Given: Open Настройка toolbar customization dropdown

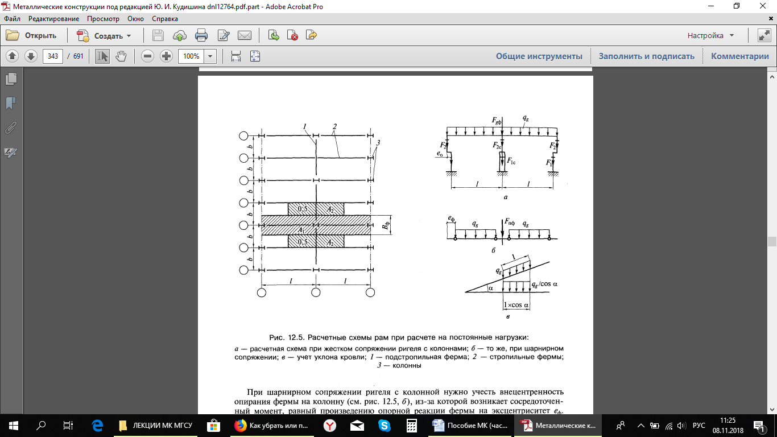Looking at the screenshot, I should tap(711, 35).
